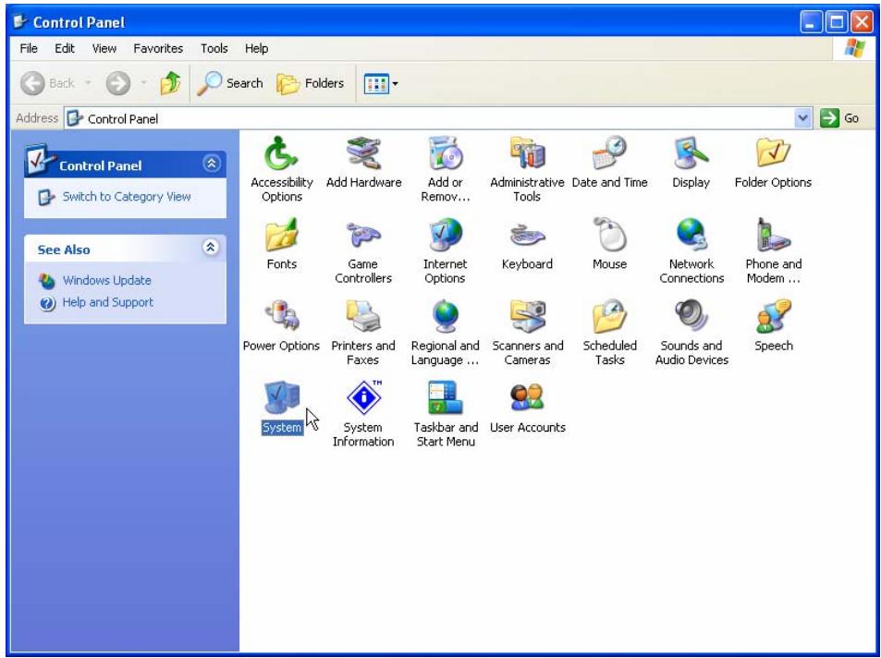Open the Help menu
This screenshot has height=658, width=881.
pyautogui.click(x=256, y=48)
